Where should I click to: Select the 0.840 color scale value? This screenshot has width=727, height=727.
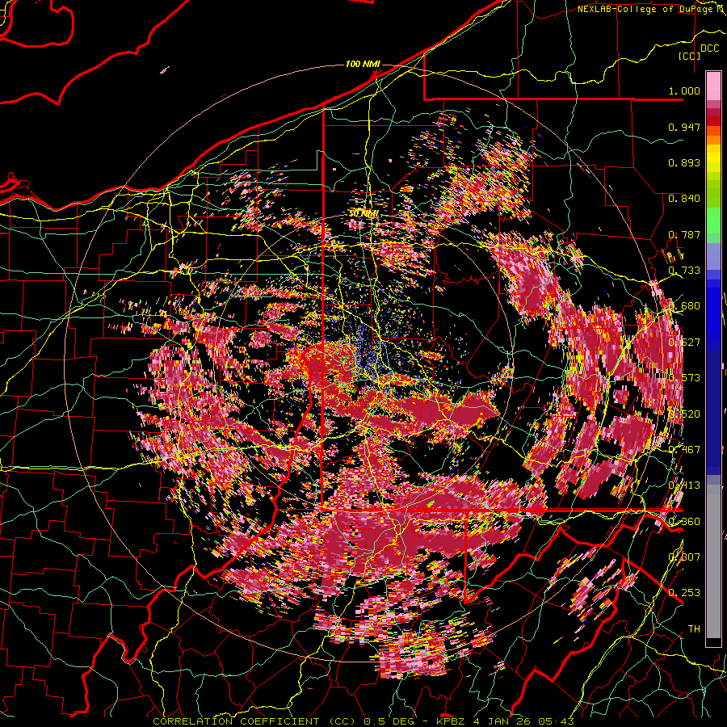pyautogui.click(x=684, y=199)
